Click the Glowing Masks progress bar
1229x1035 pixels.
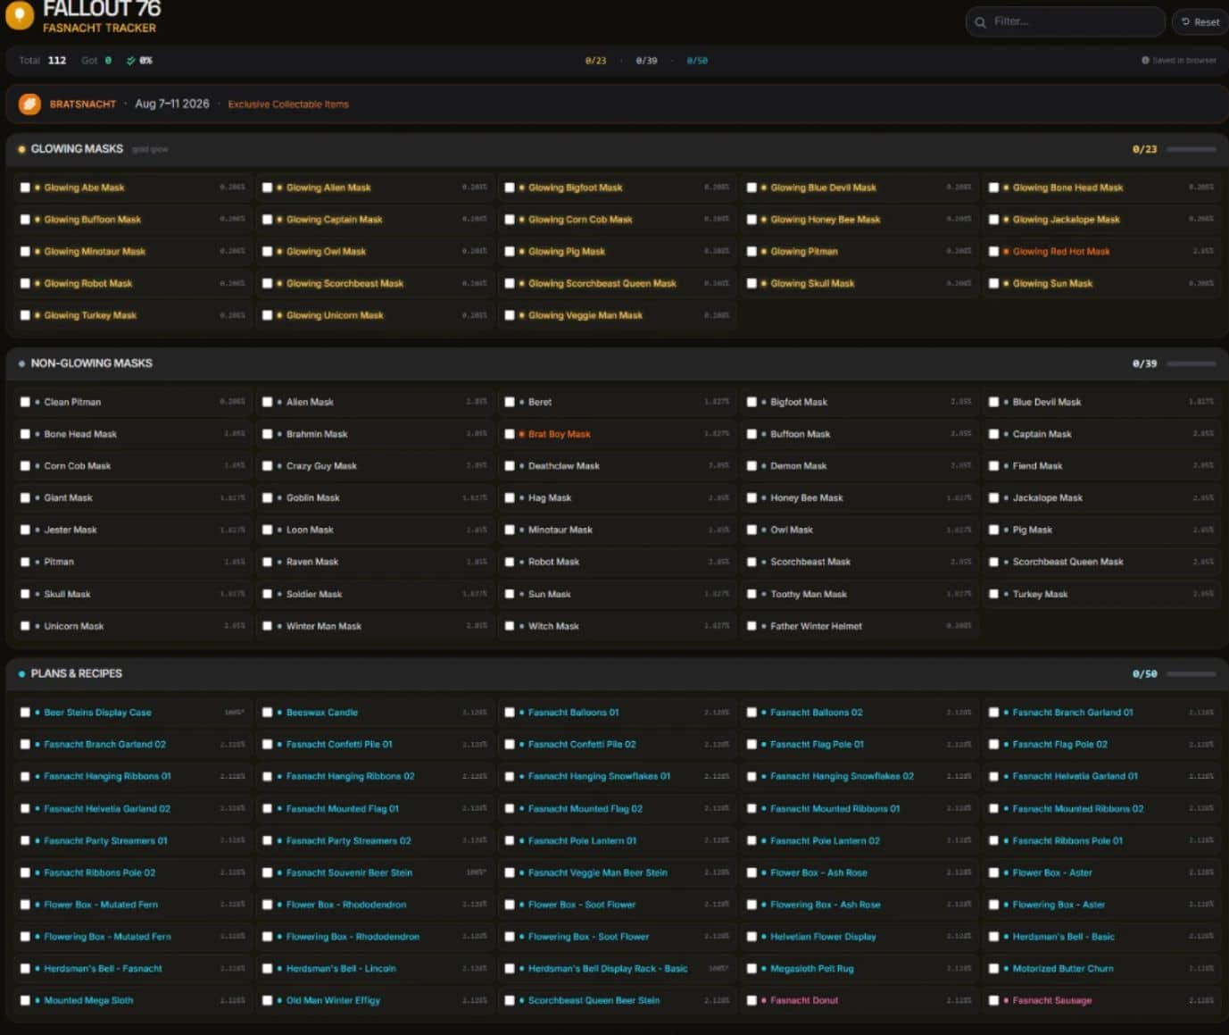(x=1191, y=149)
